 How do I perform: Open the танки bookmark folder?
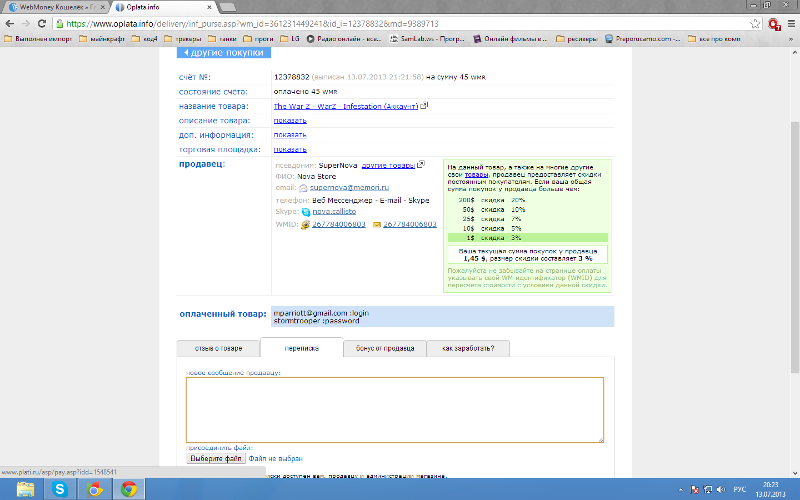[222, 39]
